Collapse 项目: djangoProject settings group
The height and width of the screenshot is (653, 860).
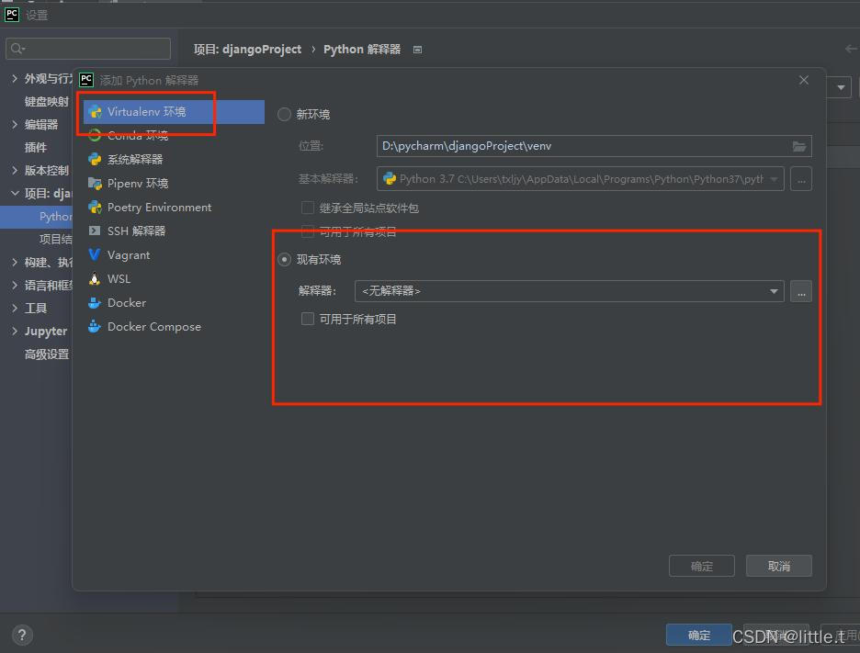point(15,193)
